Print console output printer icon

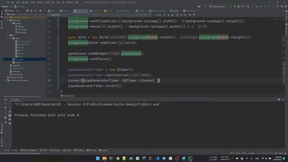[10, 119]
